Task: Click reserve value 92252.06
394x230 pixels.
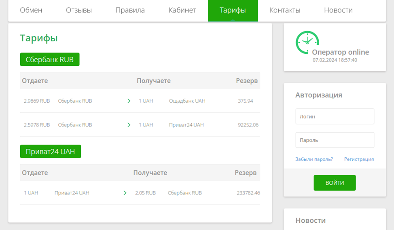Action: click(x=248, y=125)
